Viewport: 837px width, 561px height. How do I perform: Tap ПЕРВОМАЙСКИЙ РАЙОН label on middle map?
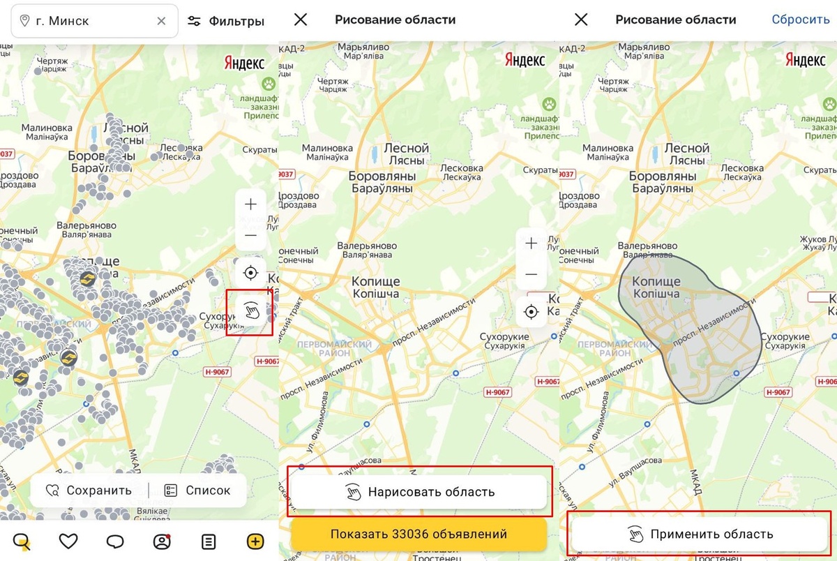tap(335, 348)
